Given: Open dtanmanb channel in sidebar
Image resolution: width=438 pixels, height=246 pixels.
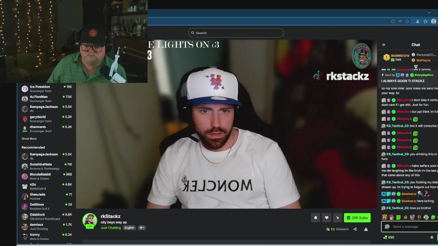Looking at the screenshot, I should [47, 129].
